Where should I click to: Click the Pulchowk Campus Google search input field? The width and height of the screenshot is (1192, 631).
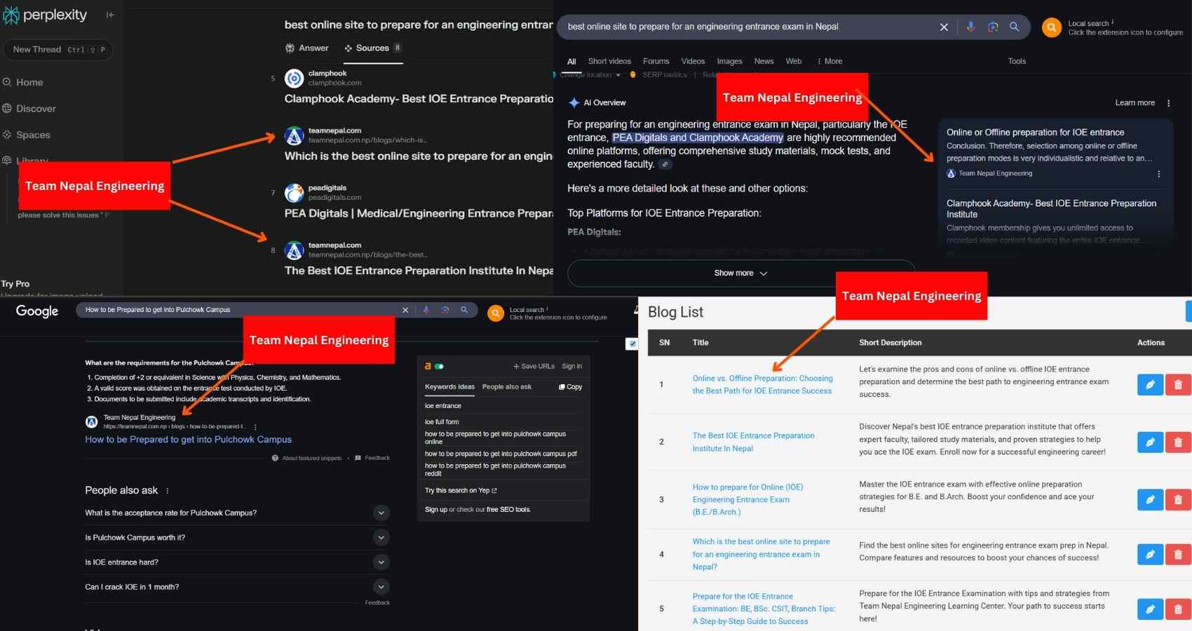238,310
